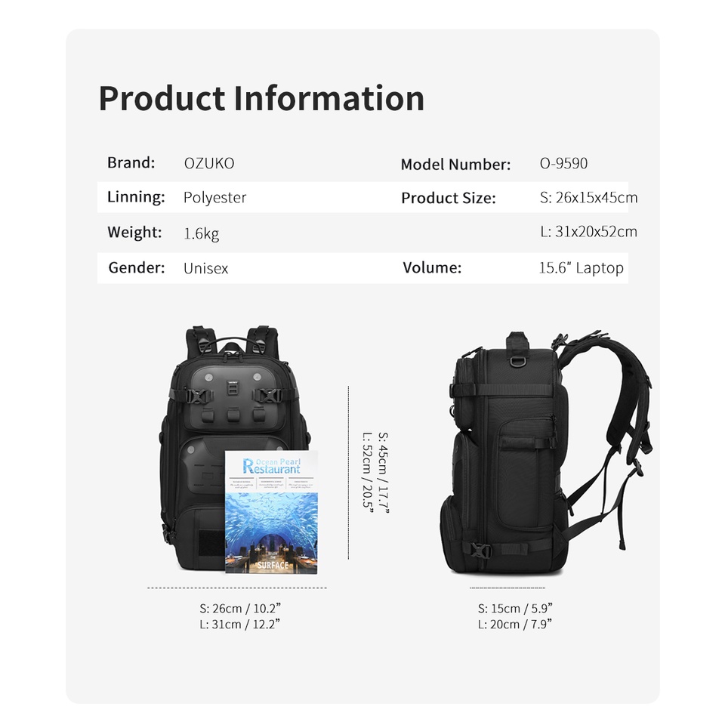Click the Polyester lining value
Screen dimensions: 725x725
(215, 198)
